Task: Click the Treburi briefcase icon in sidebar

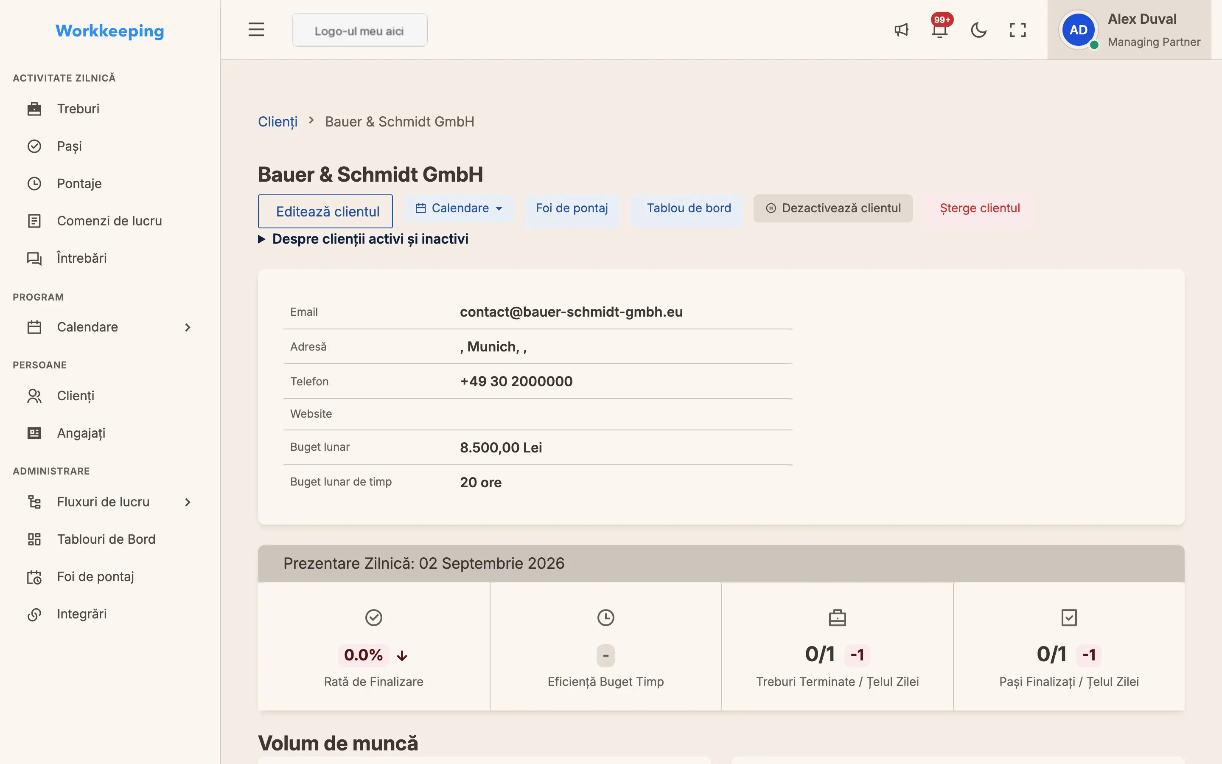Action: coord(34,109)
